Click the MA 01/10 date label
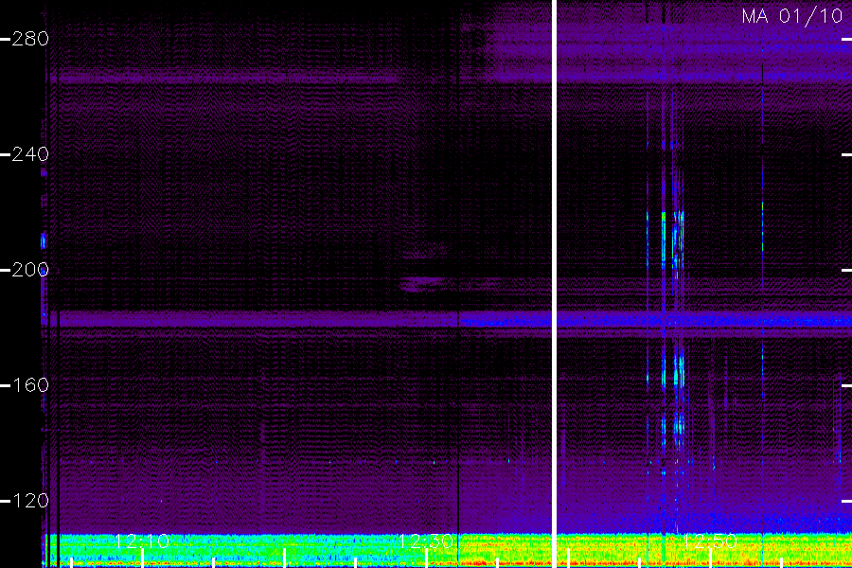The width and height of the screenshot is (852, 568). (x=792, y=16)
